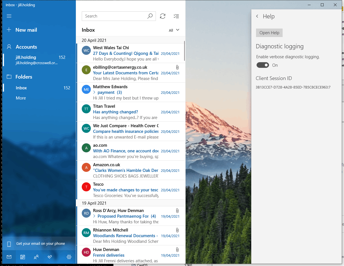Open With AO Finance email
The image size is (344, 266).
point(131,151)
